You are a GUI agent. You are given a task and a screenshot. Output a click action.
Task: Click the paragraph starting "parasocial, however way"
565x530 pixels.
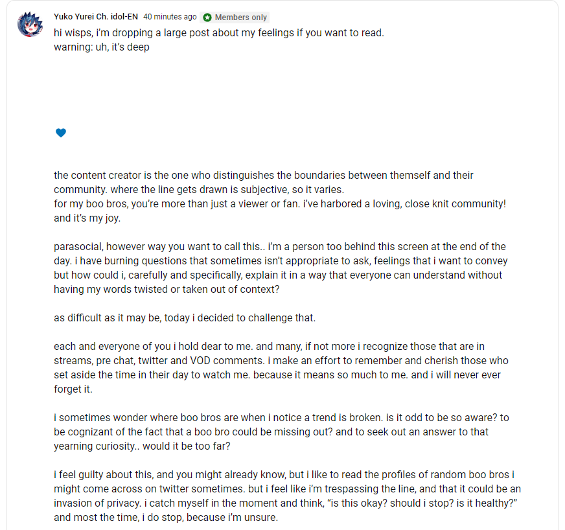point(281,268)
